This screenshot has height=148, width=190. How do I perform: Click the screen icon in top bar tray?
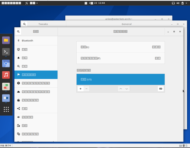[x=173, y=3]
